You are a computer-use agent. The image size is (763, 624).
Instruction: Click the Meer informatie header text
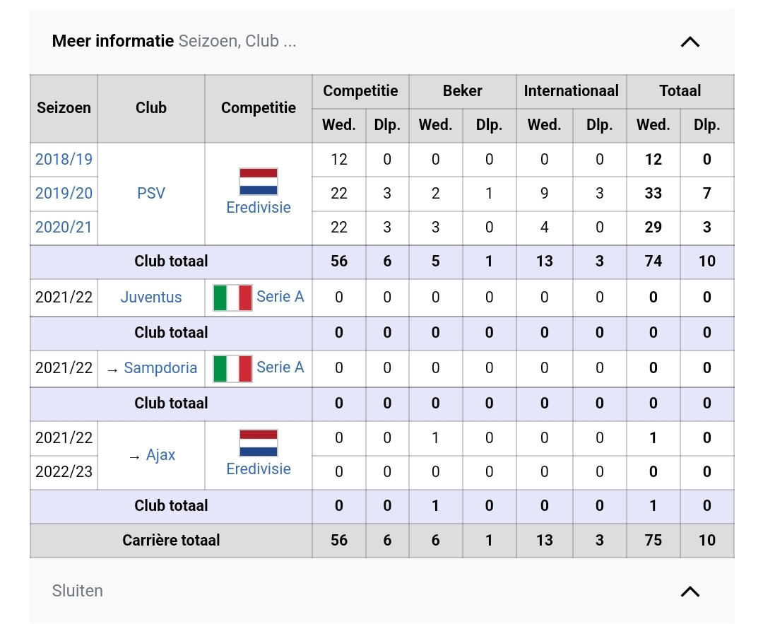[113, 41]
